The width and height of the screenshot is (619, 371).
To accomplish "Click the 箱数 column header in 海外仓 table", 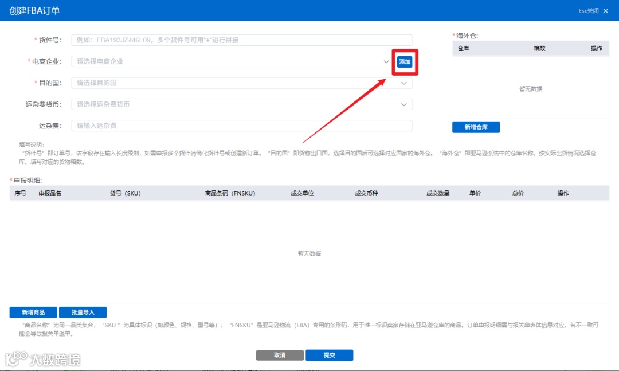I will point(539,49).
